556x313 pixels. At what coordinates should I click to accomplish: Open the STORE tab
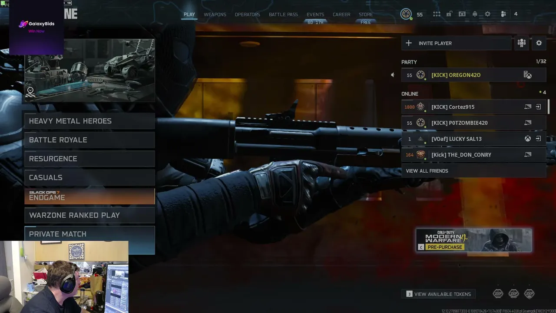click(366, 14)
